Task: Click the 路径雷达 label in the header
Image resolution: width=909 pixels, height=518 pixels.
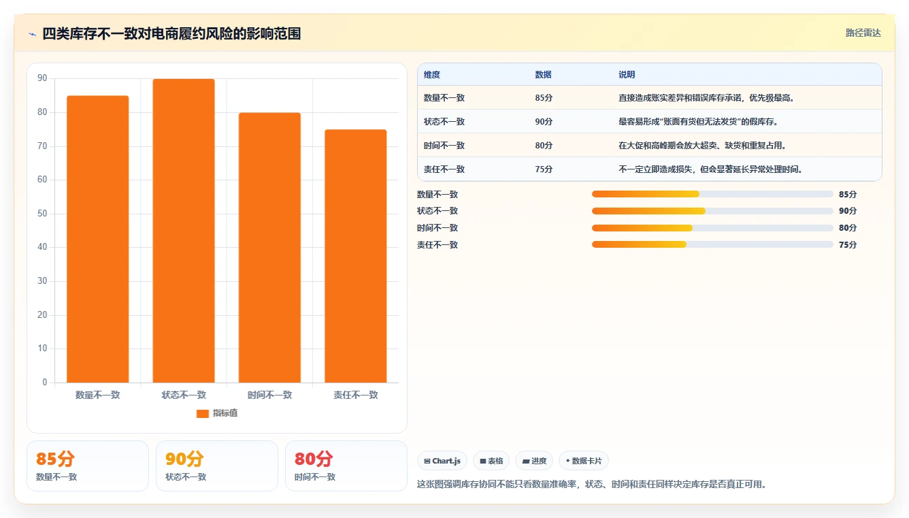Action: pyautogui.click(x=863, y=33)
